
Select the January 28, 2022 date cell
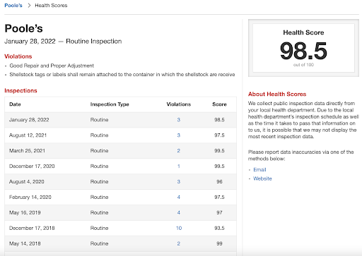(x=29, y=120)
